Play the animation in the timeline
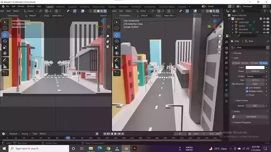 click(115, 134)
